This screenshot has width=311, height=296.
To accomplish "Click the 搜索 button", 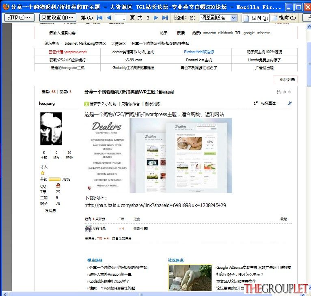I will pyautogui.click(x=181, y=33).
